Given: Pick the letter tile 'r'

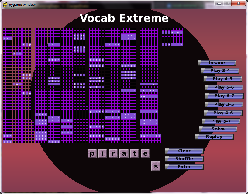Looking at the screenshot, I should (113, 154).
